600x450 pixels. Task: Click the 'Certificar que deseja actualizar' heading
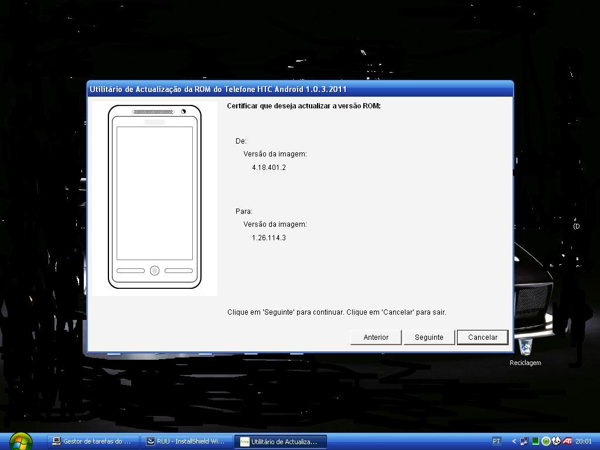click(304, 106)
